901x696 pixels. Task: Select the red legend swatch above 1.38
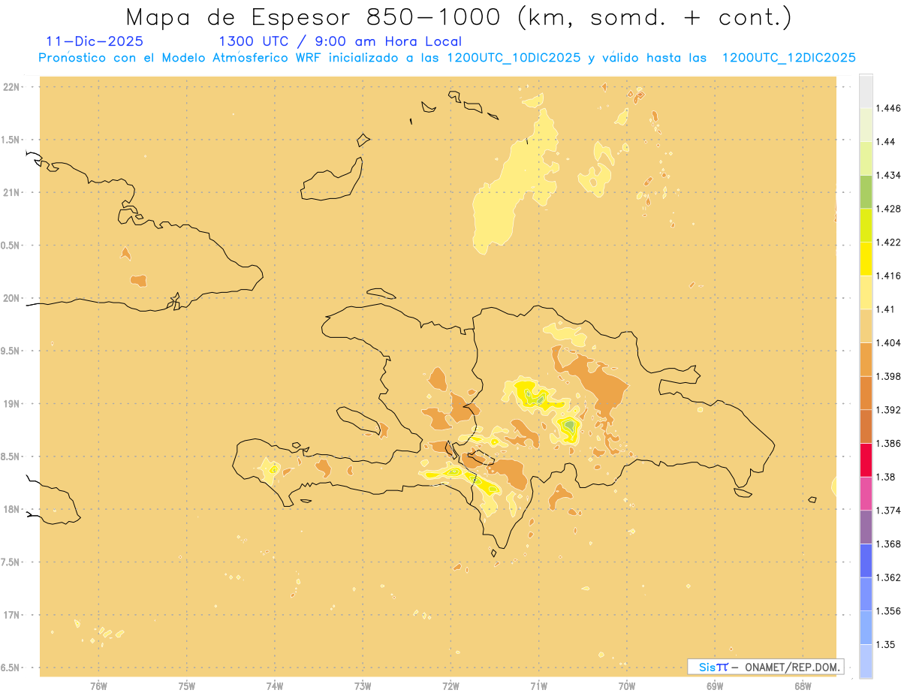(x=866, y=459)
